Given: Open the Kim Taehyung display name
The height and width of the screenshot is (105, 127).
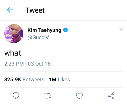Looking at the screenshot, I should point(44,30).
